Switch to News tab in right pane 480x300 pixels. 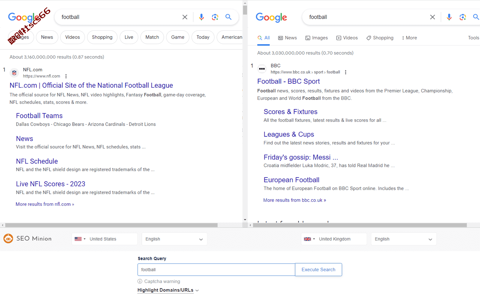(288, 38)
